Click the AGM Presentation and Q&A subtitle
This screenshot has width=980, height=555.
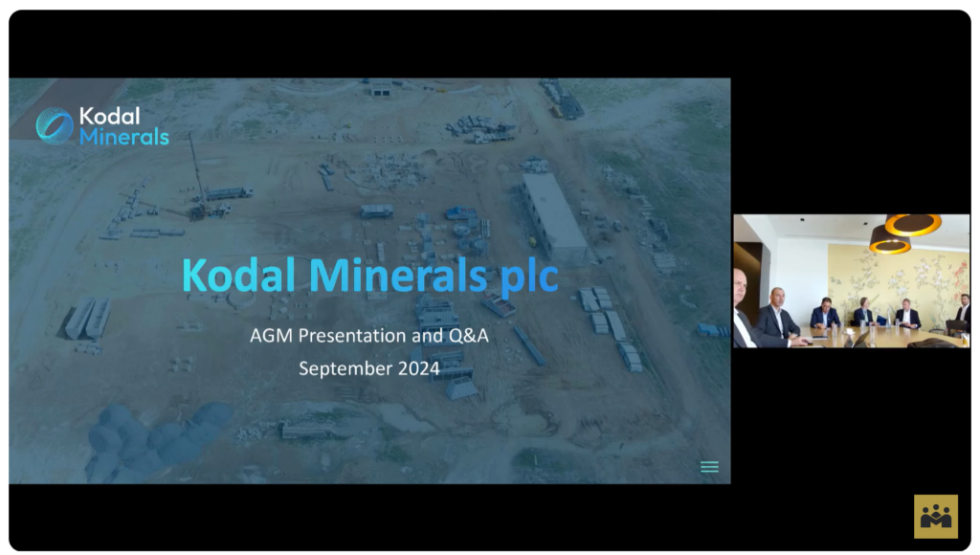(x=369, y=336)
